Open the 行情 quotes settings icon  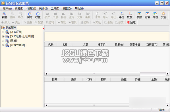click(x=147, y=15)
